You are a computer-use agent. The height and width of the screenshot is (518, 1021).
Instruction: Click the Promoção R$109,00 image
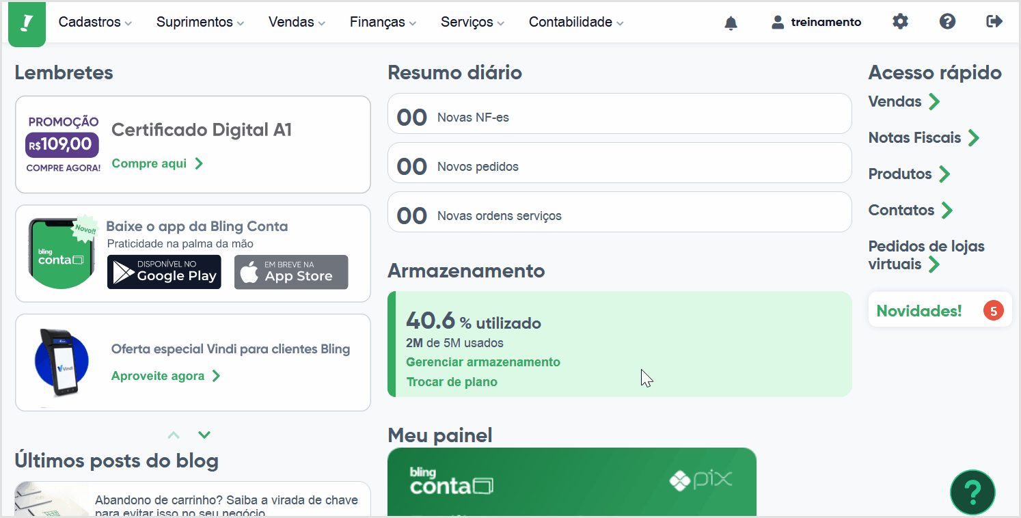point(64,144)
